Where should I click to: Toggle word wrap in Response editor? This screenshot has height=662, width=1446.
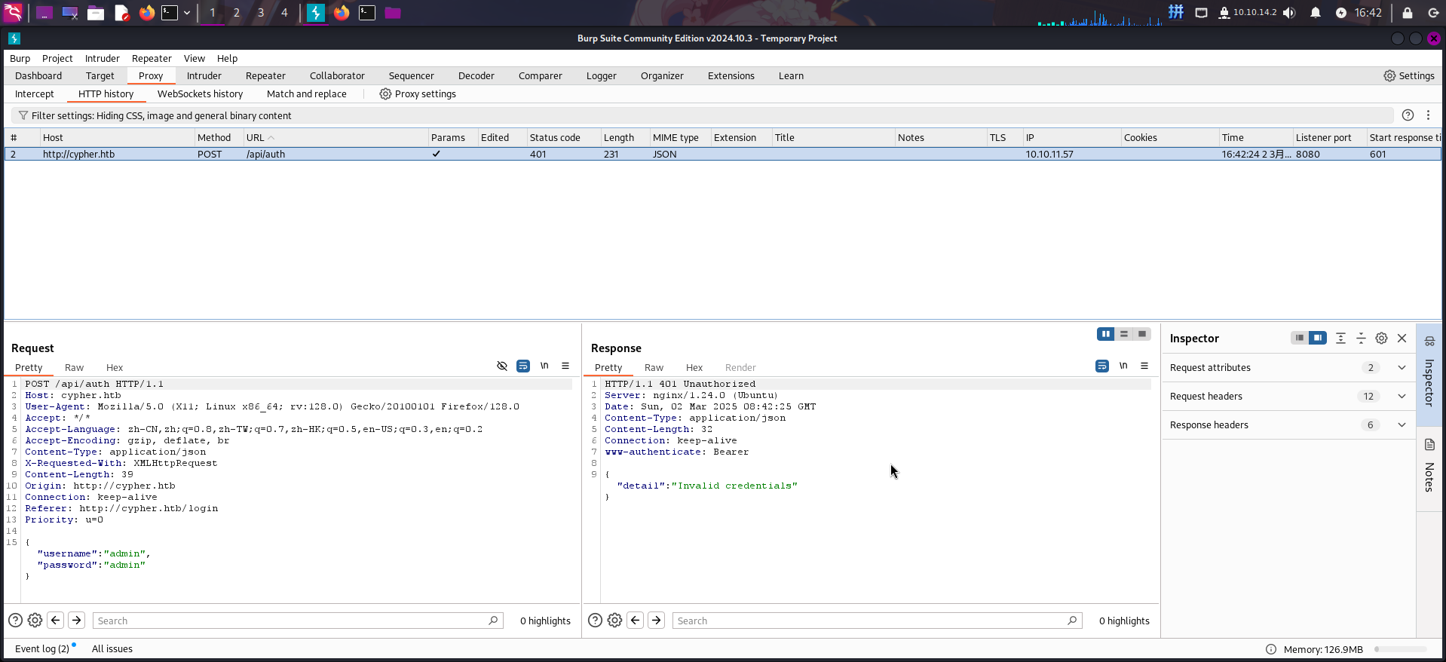(x=1102, y=366)
